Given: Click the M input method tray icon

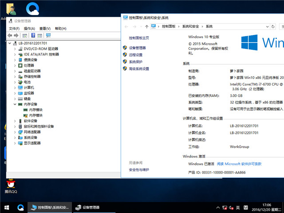Looking at the screenshot, I should tap(245, 208).
